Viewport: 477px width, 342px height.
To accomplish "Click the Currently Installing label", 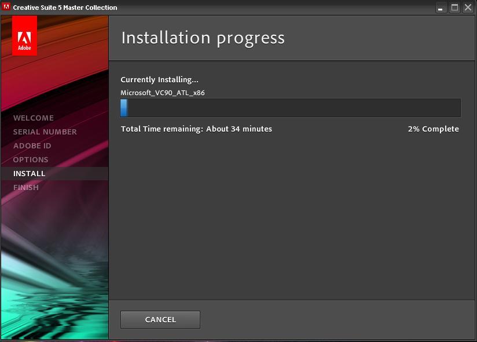I will [159, 79].
